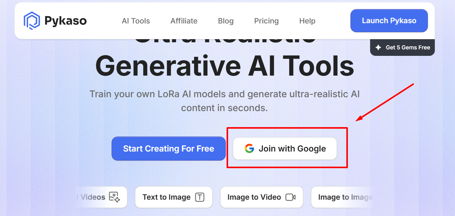This screenshot has height=216, width=455.
Task: Click the video camera icon beside Image to Video
Action: [291, 197]
